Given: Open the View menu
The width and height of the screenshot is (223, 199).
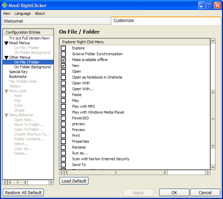Looking at the screenshot, I should tap(7, 13).
